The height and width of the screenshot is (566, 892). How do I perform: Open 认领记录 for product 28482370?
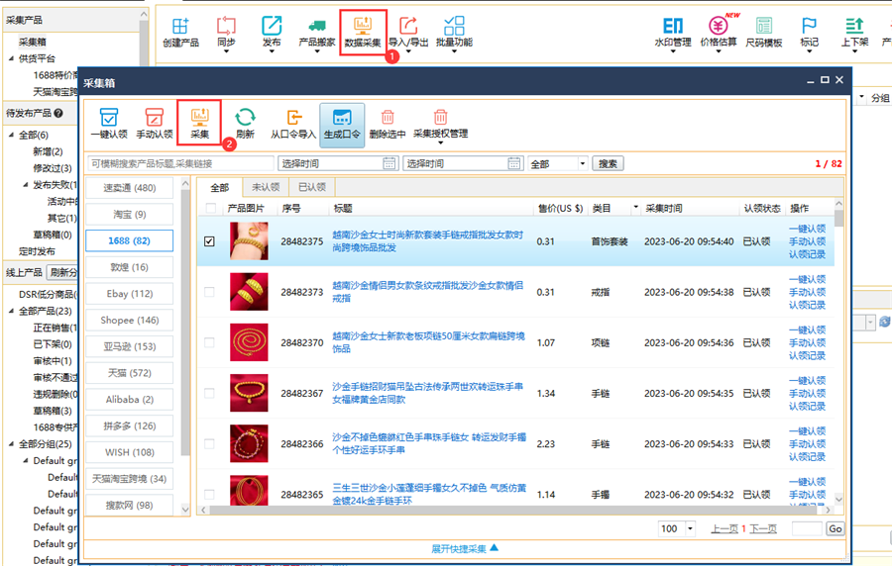(807, 355)
